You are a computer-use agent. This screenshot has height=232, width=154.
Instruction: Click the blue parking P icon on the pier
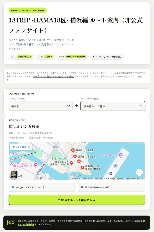116,165
